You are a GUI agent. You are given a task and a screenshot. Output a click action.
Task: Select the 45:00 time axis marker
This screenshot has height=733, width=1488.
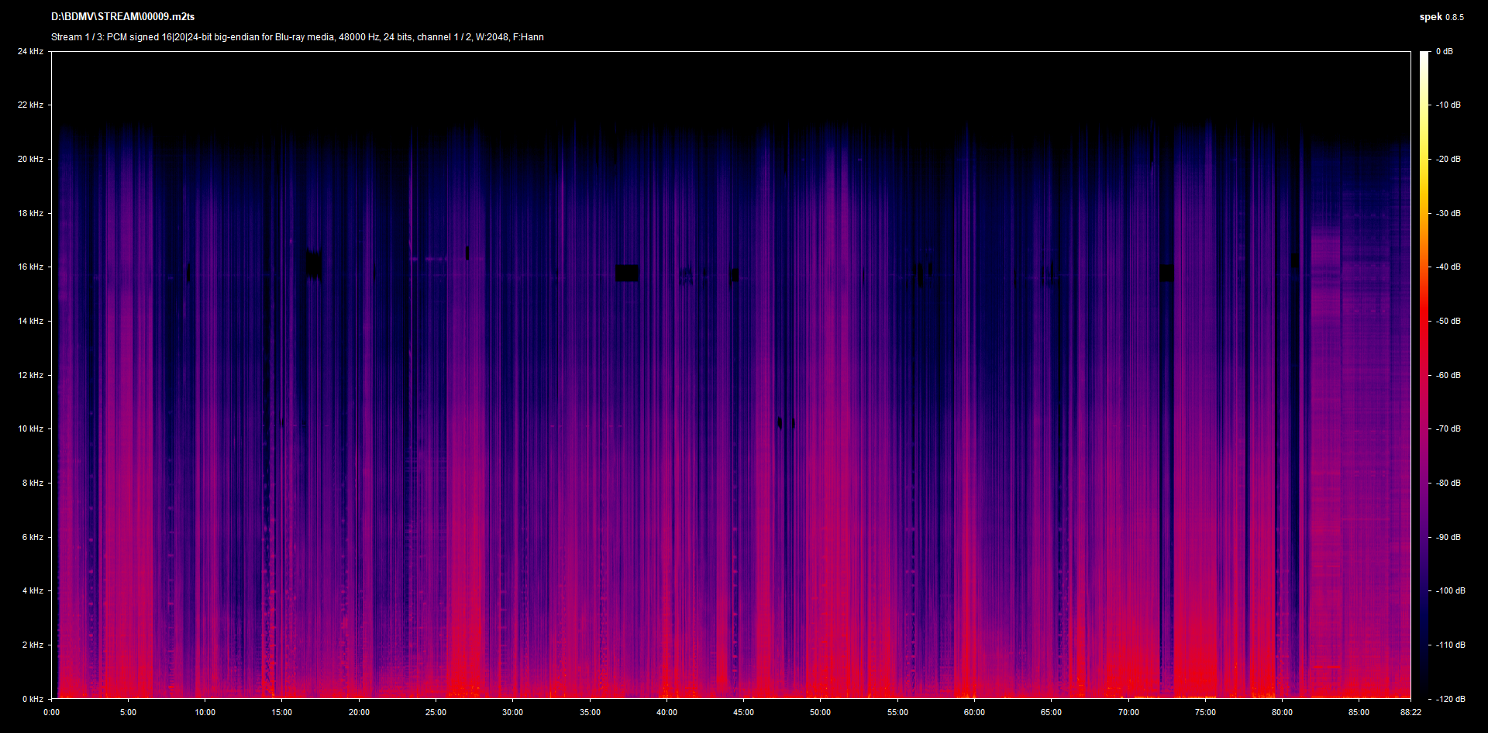pos(743,712)
